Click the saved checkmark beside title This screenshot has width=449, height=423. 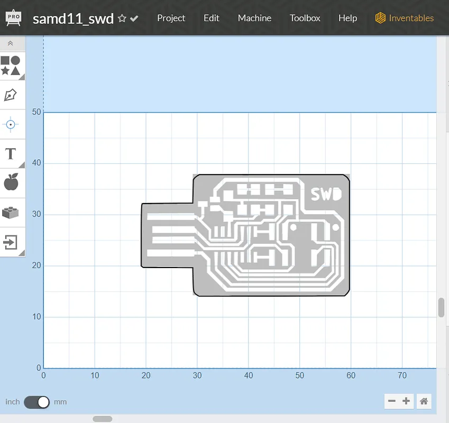(x=134, y=19)
